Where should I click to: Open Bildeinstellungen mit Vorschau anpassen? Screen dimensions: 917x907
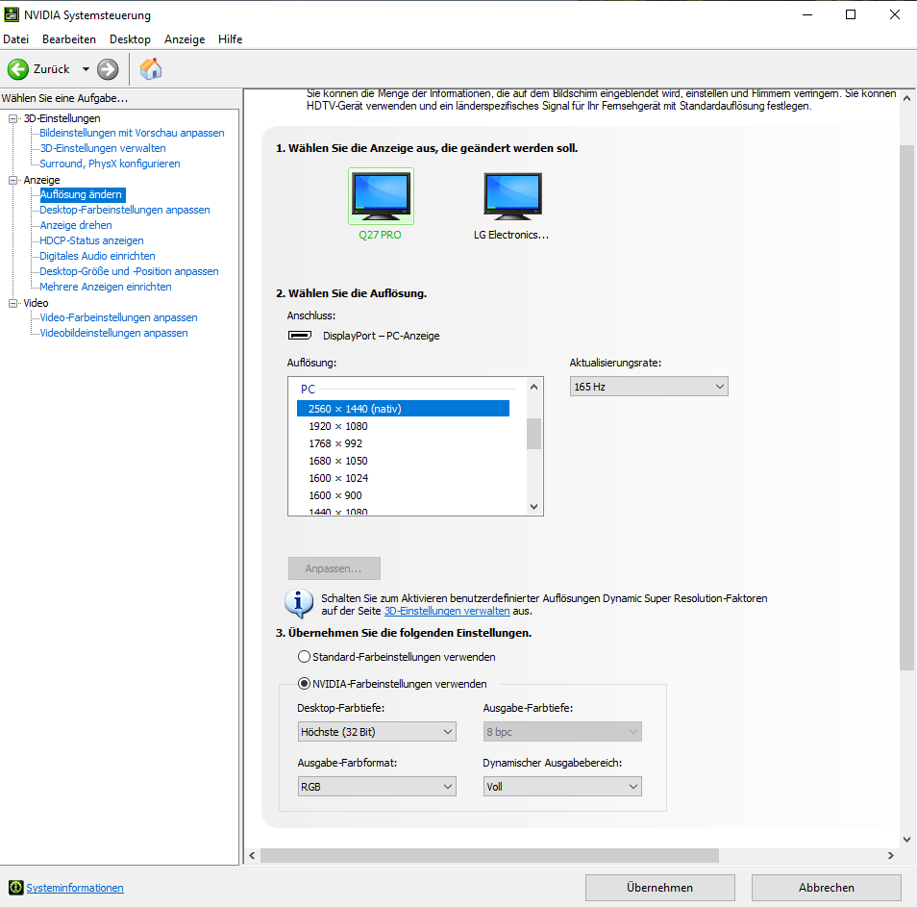pos(133,133)
